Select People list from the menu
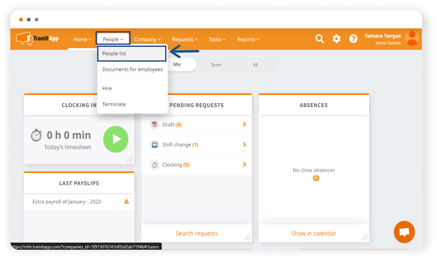Viewport: 437px width, 260px height. [x=115, y=54]
